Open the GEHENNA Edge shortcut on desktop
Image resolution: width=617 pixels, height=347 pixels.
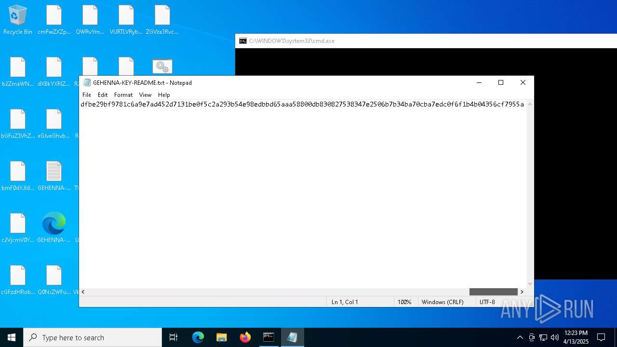[54, 228]
